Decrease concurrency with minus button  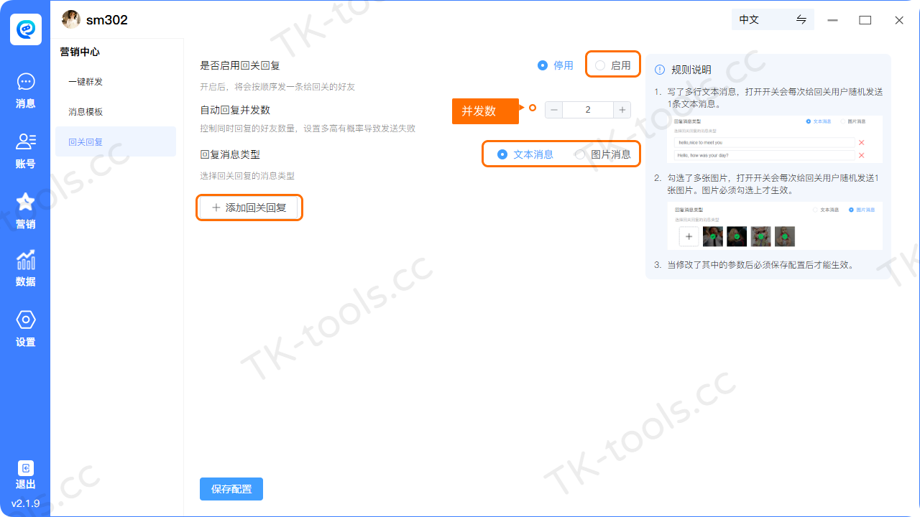[554, 110]
